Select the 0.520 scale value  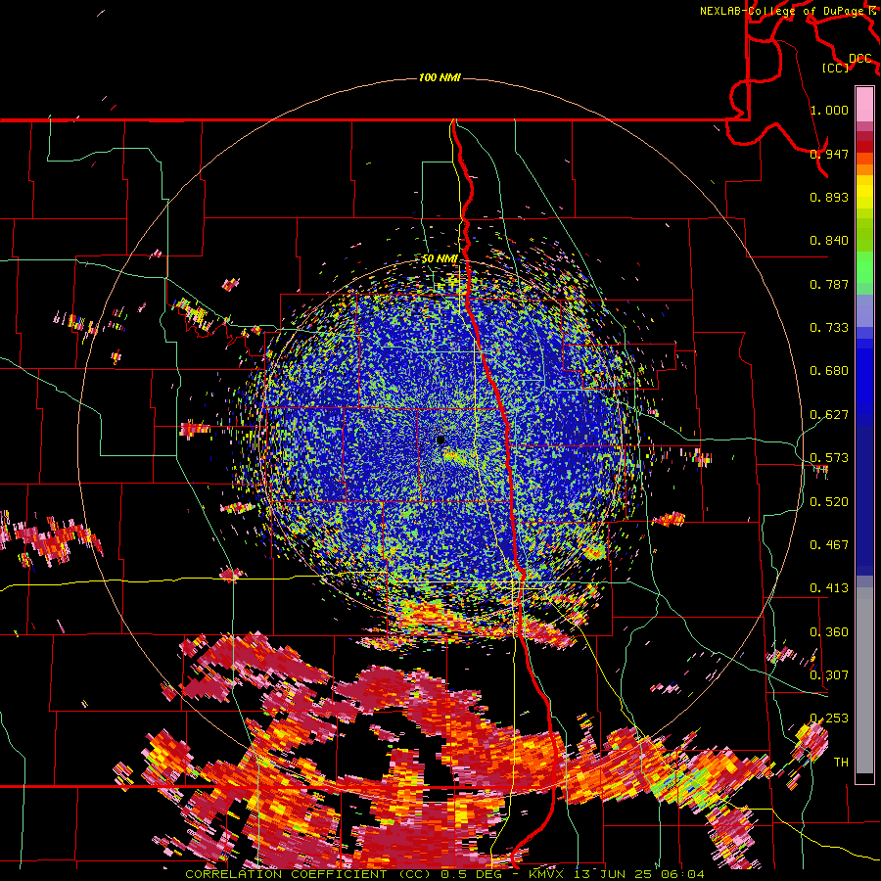pyautogui.click(x=829, y=502)
